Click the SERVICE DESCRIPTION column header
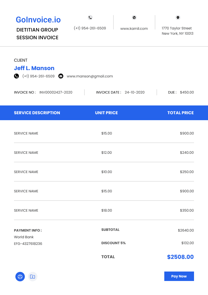Screen dimensions: 208x295 (37, 113)
